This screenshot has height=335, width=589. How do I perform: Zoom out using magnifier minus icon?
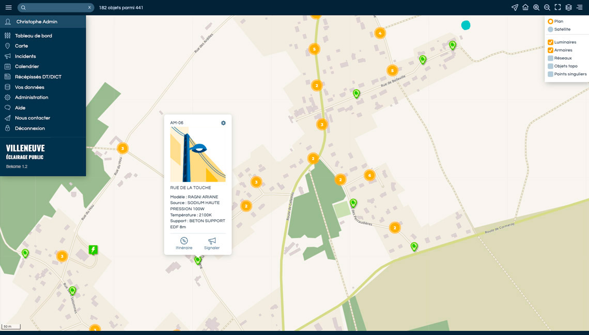pos(547,8)
